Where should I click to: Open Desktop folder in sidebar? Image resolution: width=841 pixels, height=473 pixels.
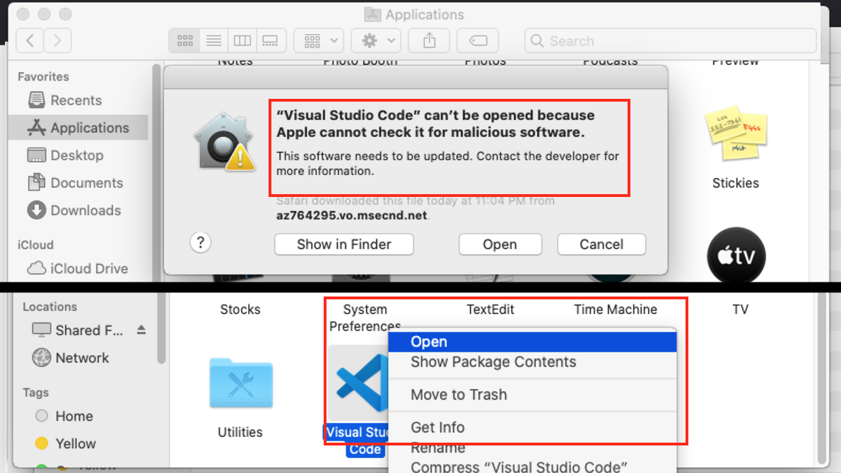tap(66, 155)
